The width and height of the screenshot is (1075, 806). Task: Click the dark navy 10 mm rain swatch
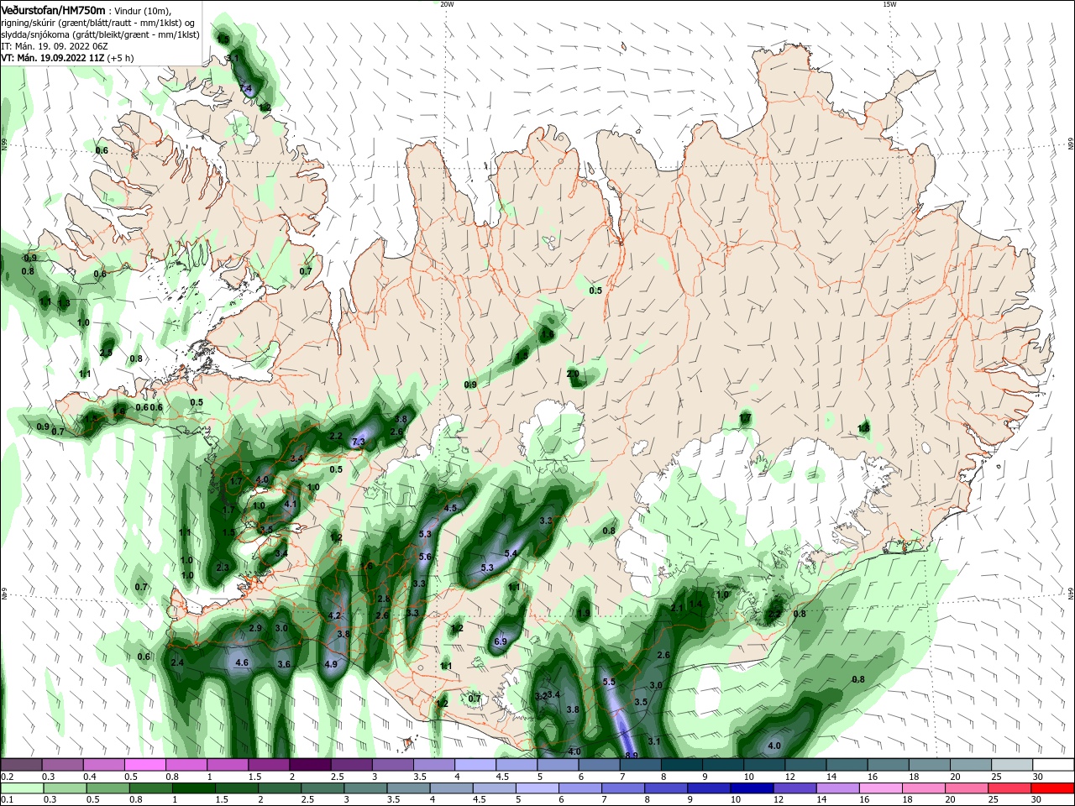click(751, 788)
